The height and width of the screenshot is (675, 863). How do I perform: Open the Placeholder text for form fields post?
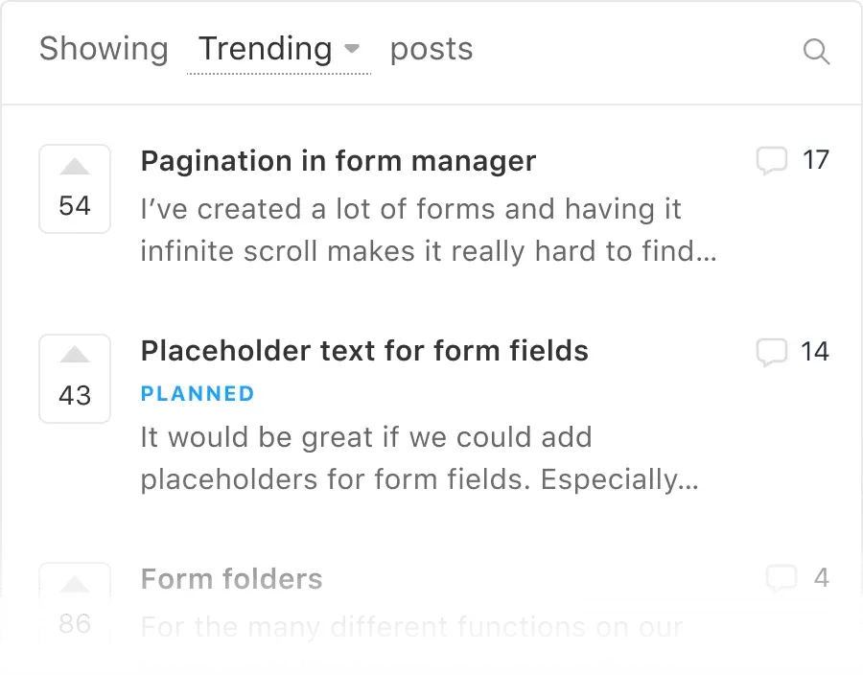pyautogui.click(x=364, y=351)
